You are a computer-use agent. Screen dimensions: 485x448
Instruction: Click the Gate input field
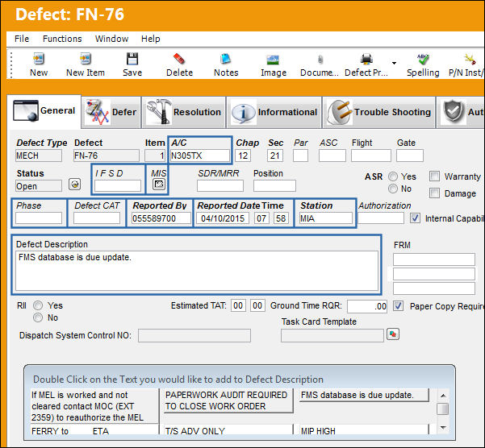(x=410, y=156)
